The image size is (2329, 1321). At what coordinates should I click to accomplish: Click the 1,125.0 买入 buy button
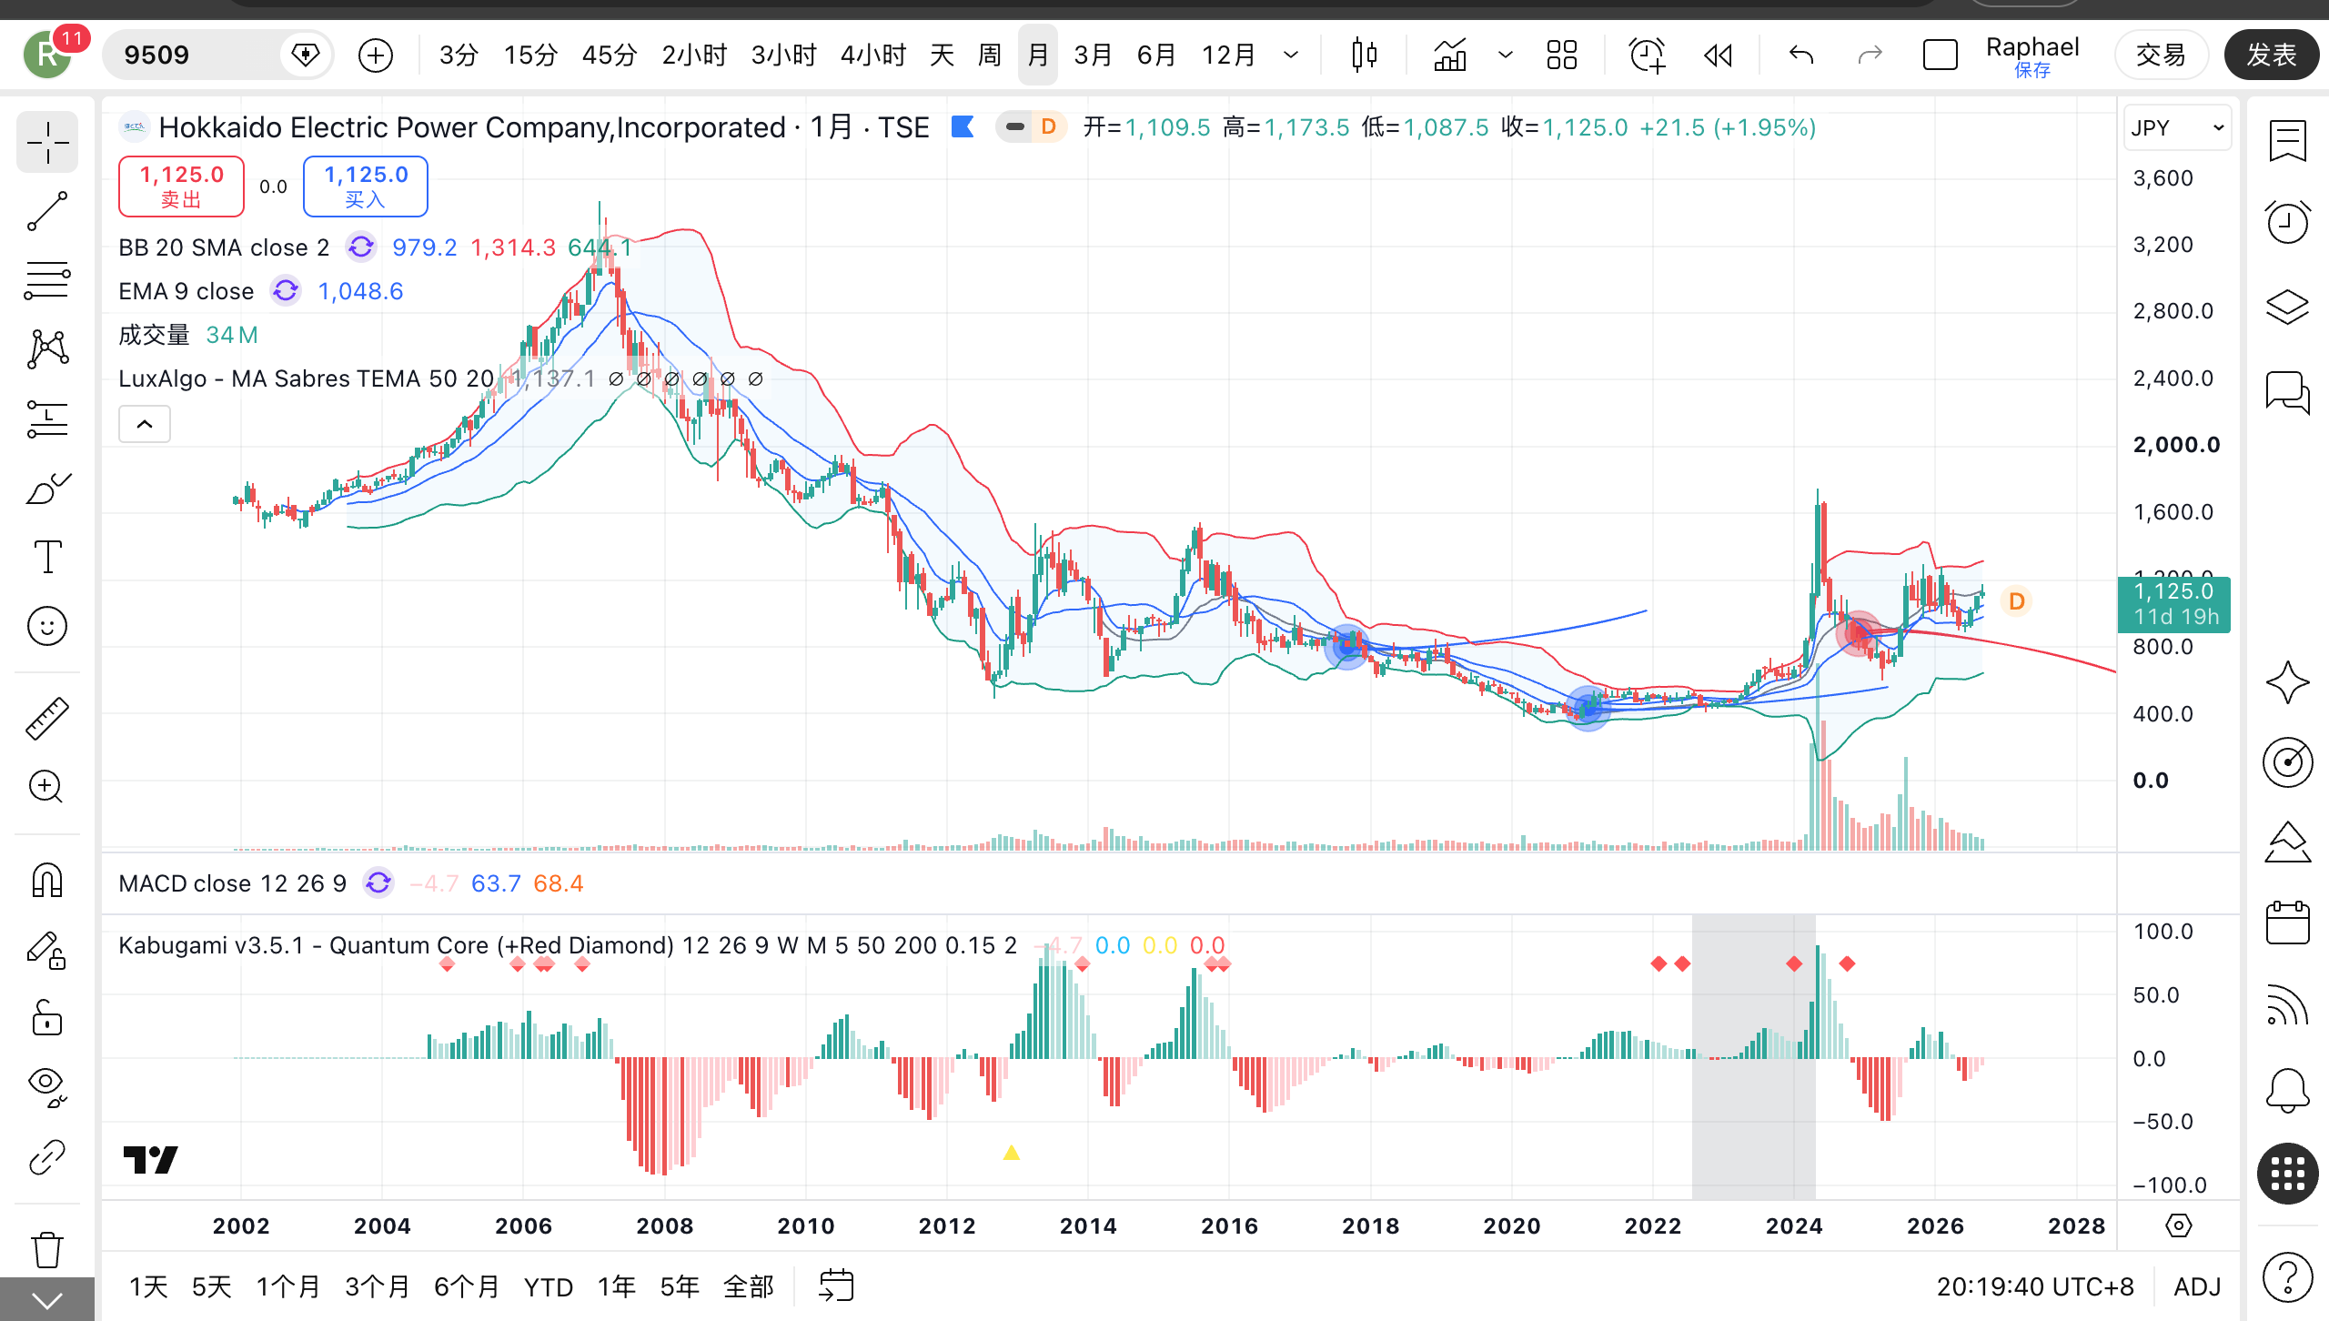point(366,187)
